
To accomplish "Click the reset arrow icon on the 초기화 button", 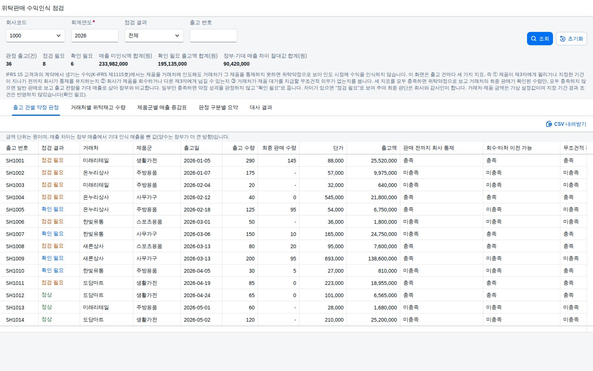I will [563, 39].
